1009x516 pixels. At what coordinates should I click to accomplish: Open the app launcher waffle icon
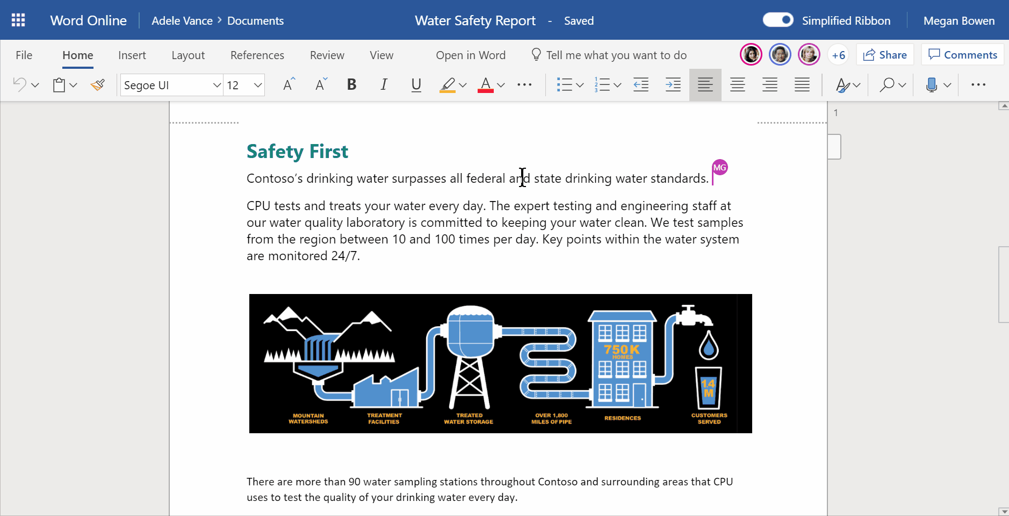click(x=18, y=20)
